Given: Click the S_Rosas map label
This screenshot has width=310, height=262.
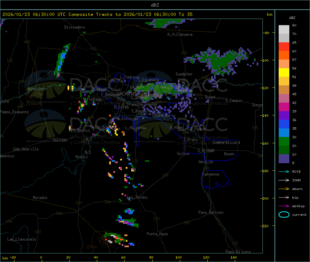Looking at the screenshot, I should coord(138,111).
